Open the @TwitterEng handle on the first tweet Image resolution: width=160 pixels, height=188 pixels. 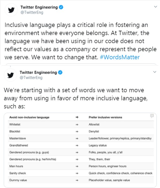pos(32,12)
